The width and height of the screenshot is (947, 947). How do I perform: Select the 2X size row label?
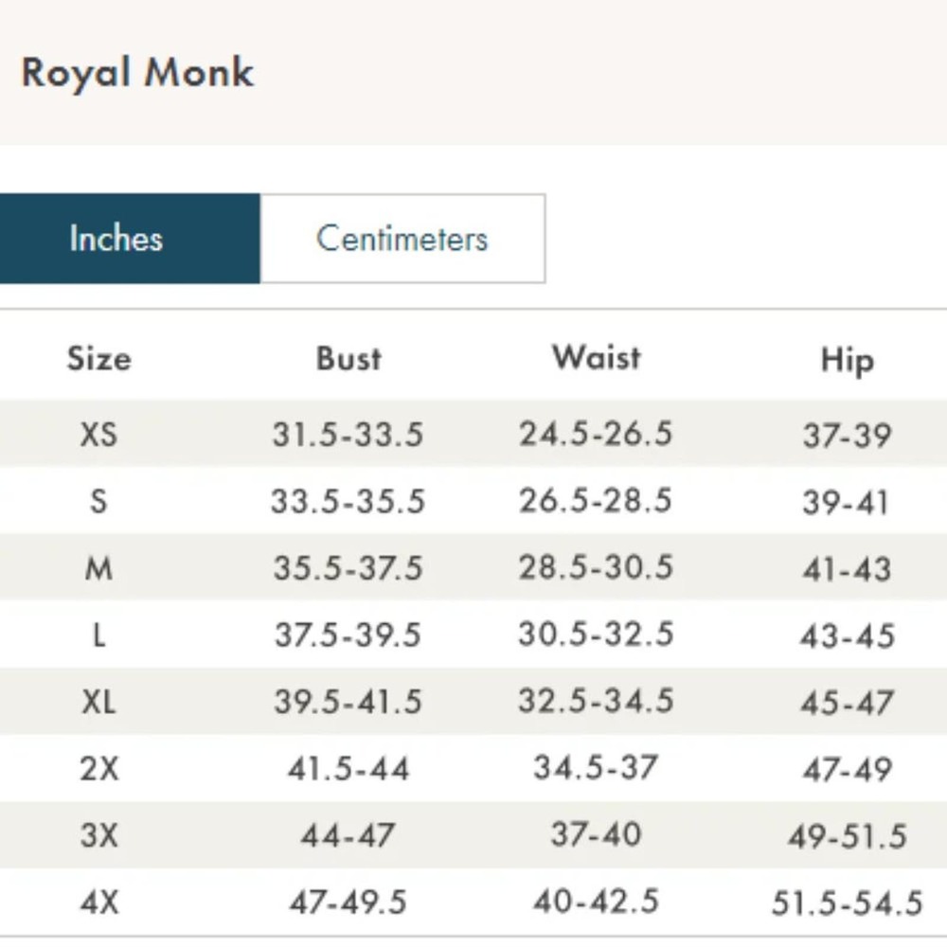[98, 768]
